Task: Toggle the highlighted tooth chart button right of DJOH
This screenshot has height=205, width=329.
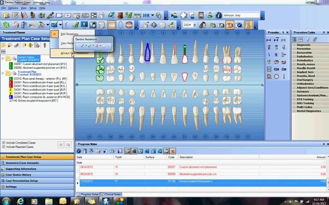Action: (230, 25)
